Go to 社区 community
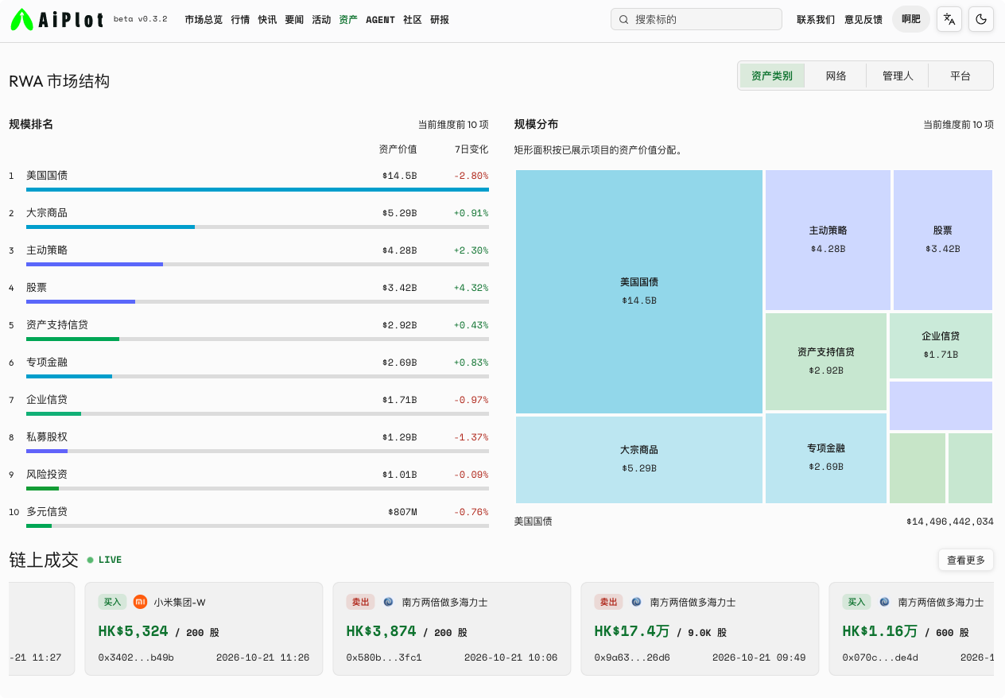 pyautogui.click(x=413, y=19)
